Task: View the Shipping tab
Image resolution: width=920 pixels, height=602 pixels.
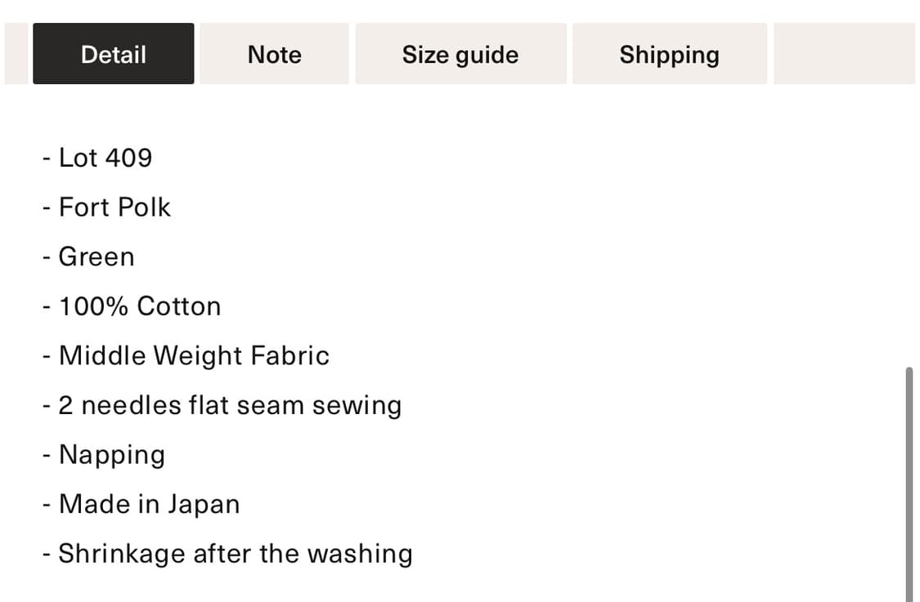Action: pyautogui.click(x=669, y=54)
